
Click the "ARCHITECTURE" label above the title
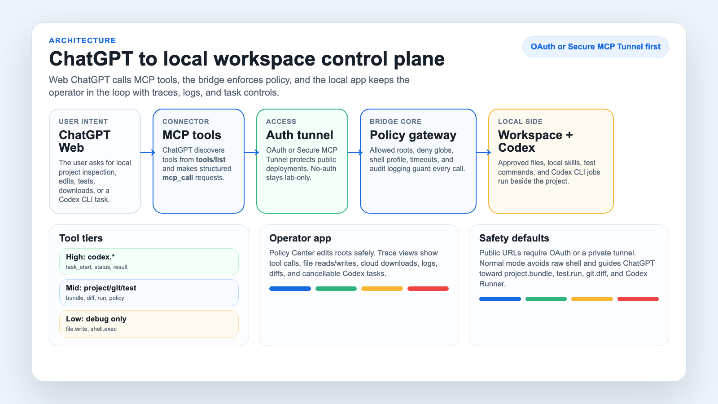pyautogui.click(x=83, y=40)
